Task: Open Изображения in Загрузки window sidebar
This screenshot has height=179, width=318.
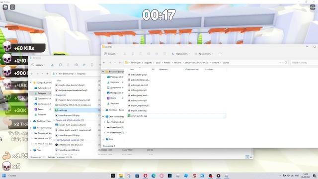Action: click(x=42, y=104)
